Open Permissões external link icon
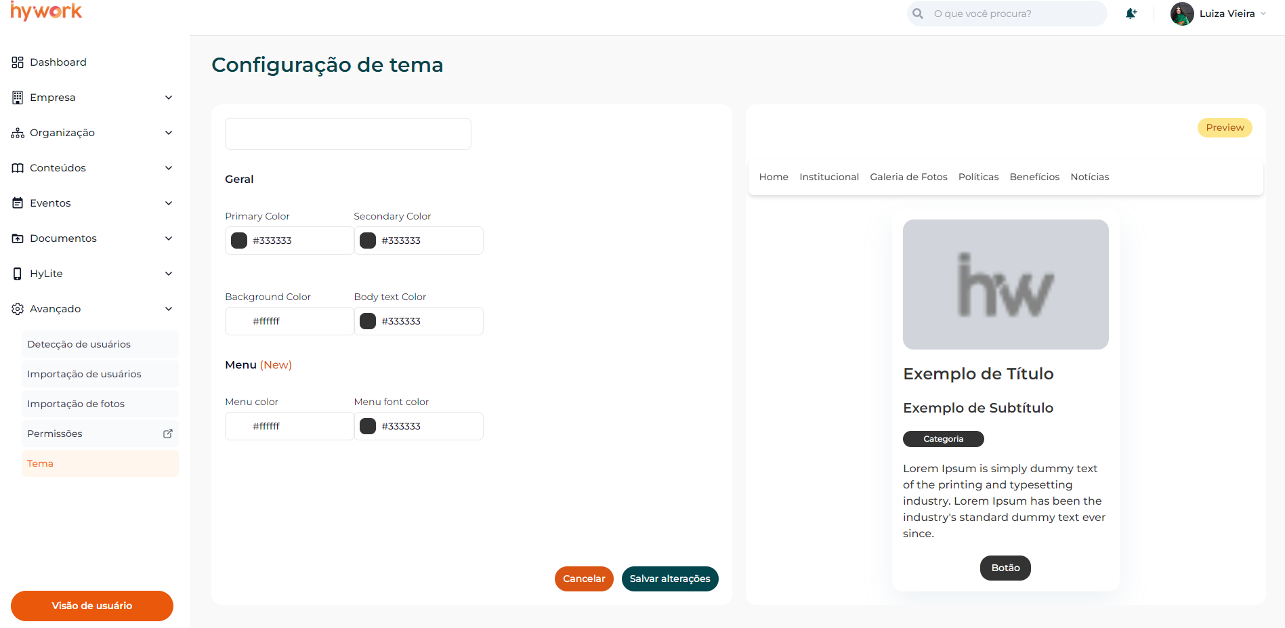The height and width of the screenshot is (628, 1285). click(168, 434)
